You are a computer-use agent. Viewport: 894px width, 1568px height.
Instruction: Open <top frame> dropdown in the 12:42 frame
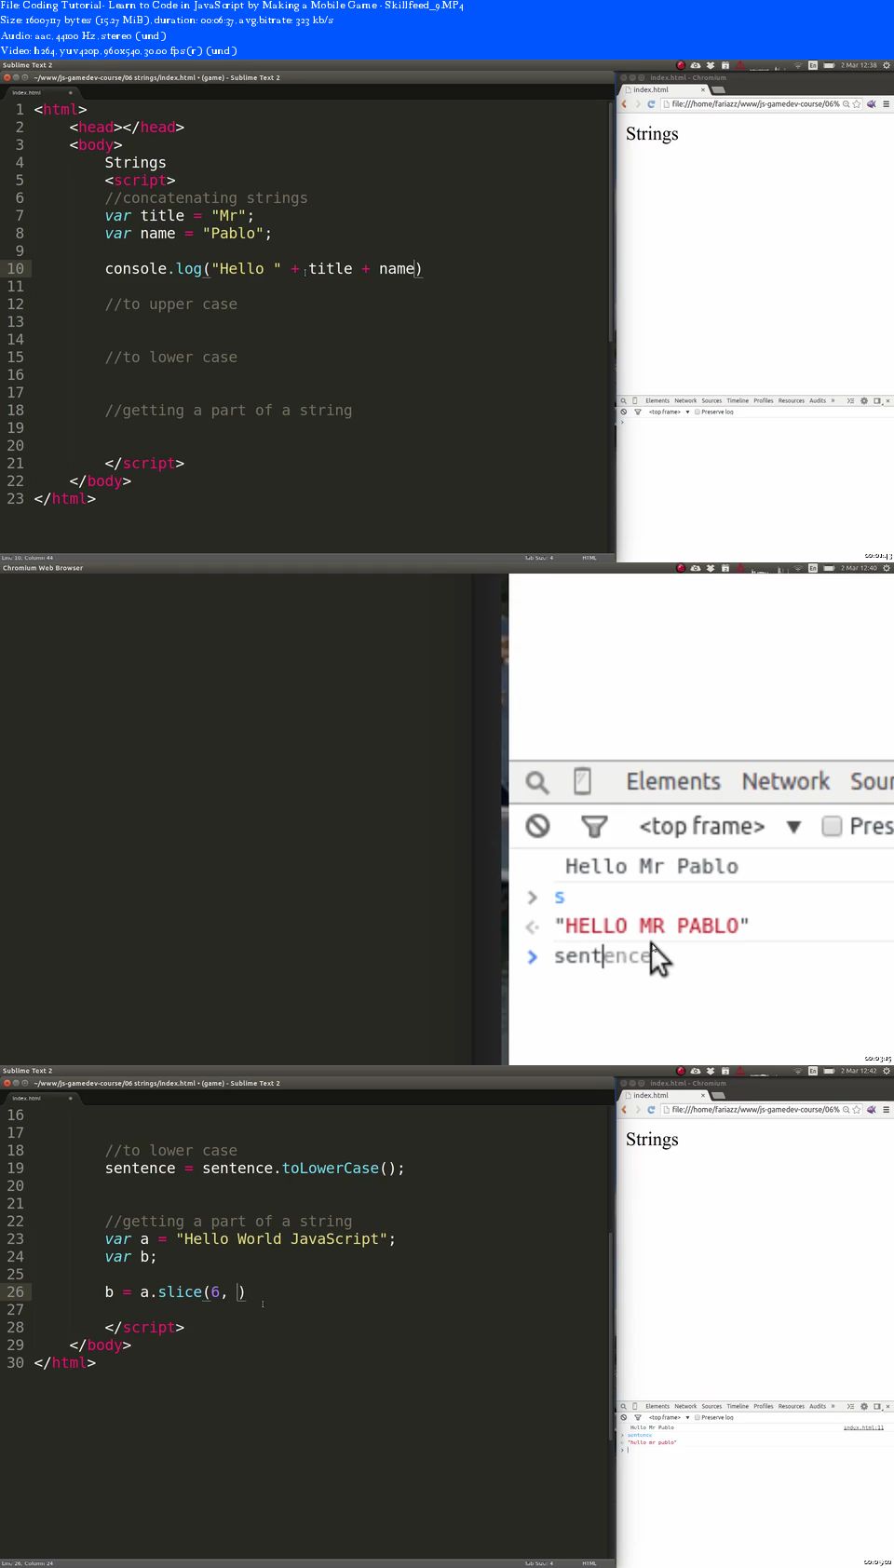pyautogui.click(x=669, y=1417)
